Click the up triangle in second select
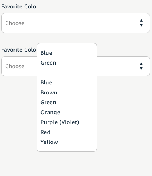152x176 pixels. point(141,64)
